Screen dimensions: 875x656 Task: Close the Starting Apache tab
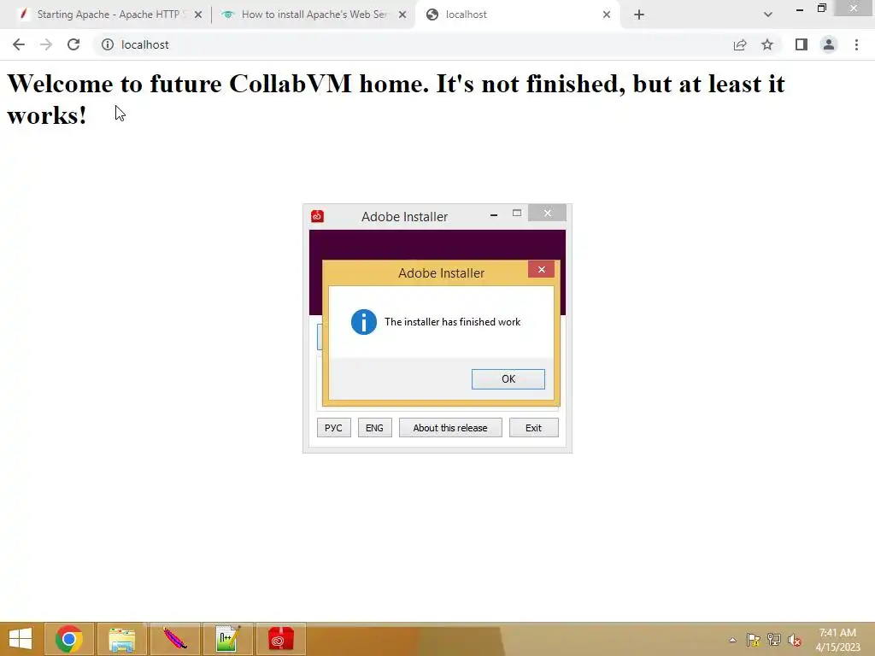coord(198,15)
